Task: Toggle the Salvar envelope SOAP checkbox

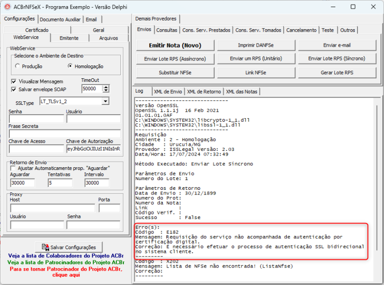Action: point(14,90)
